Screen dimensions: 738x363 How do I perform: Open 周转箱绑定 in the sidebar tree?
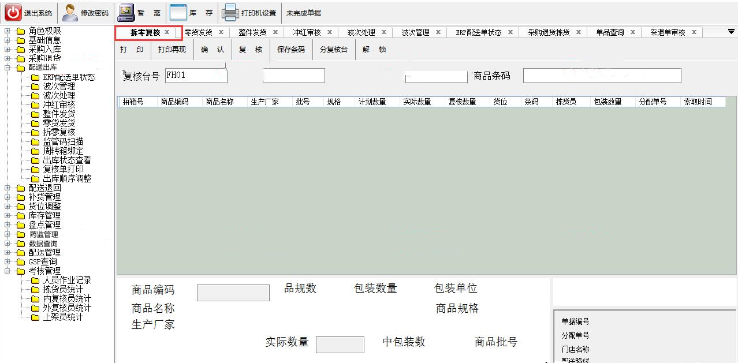[x=63, y=151]
